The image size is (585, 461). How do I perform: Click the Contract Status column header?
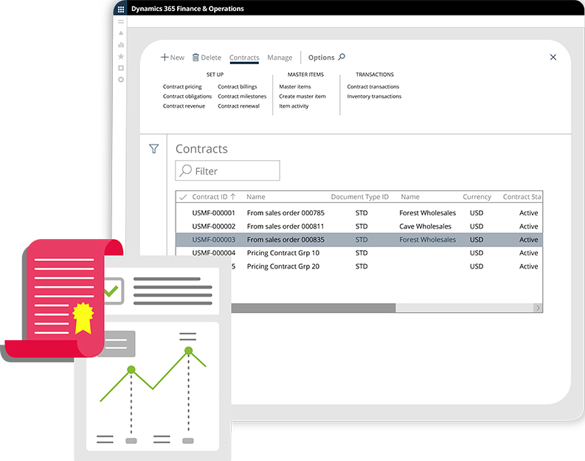[522, 196]
